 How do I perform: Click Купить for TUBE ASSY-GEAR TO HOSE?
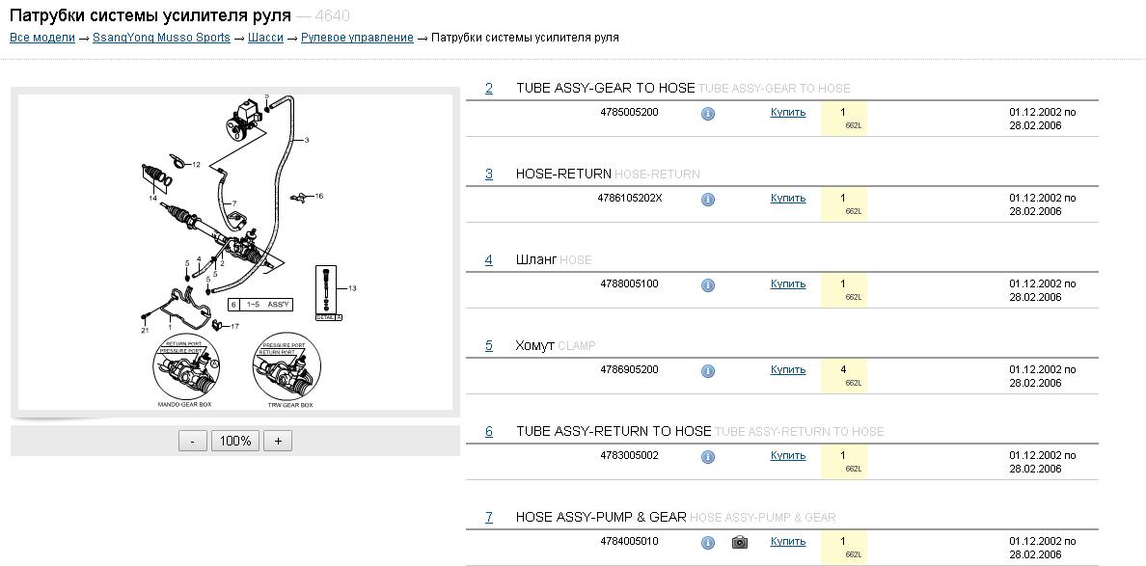point(788,113)
